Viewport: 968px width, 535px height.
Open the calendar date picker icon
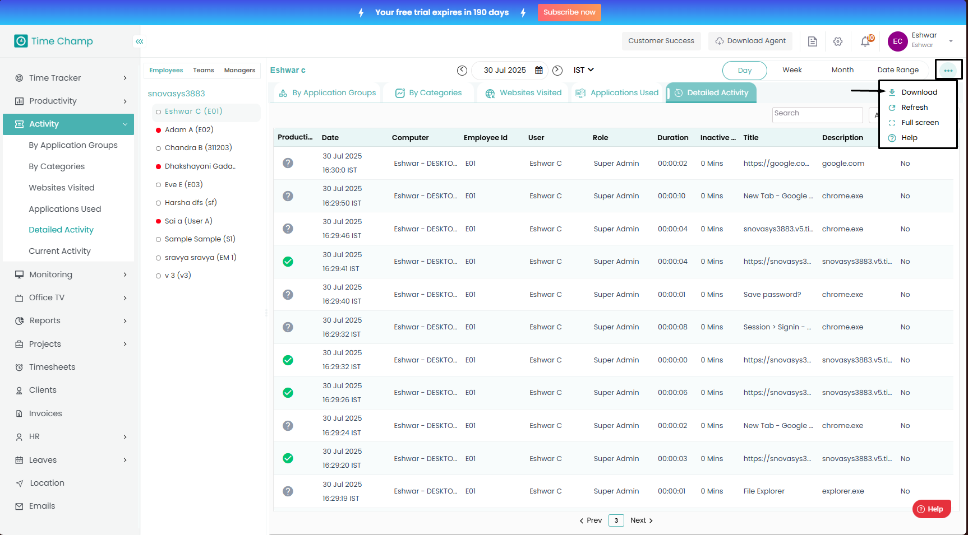[x=539, y=71]
